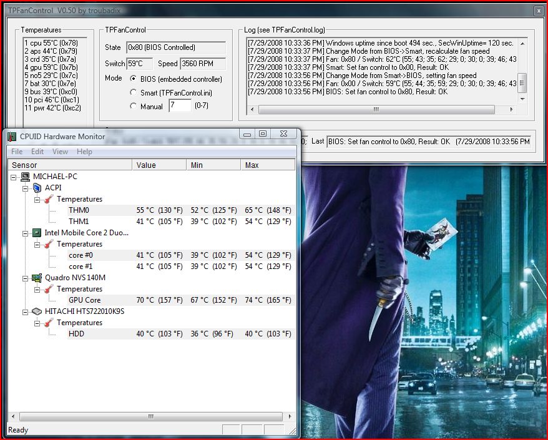This screenshot has width=548, height=440.
Task: Collapse ACPI Temperatures expander
Action: [x=37, y=200]
